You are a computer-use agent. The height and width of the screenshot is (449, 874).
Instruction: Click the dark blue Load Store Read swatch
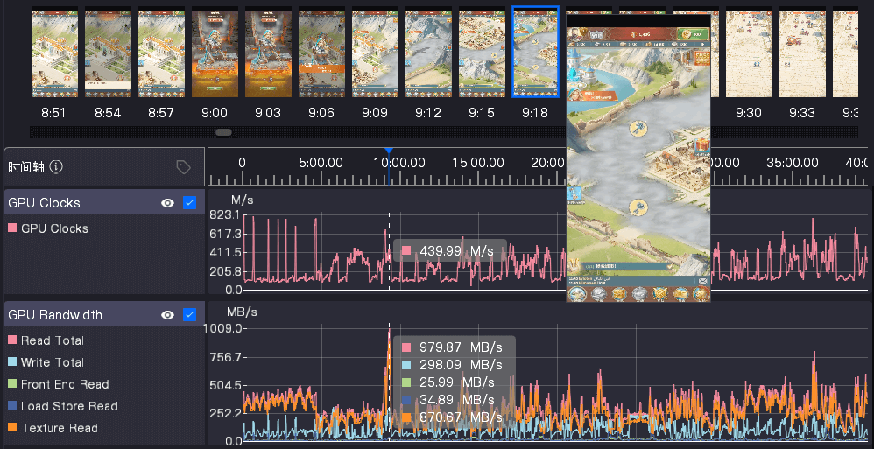pyautogui.click(x=12, y=405)
